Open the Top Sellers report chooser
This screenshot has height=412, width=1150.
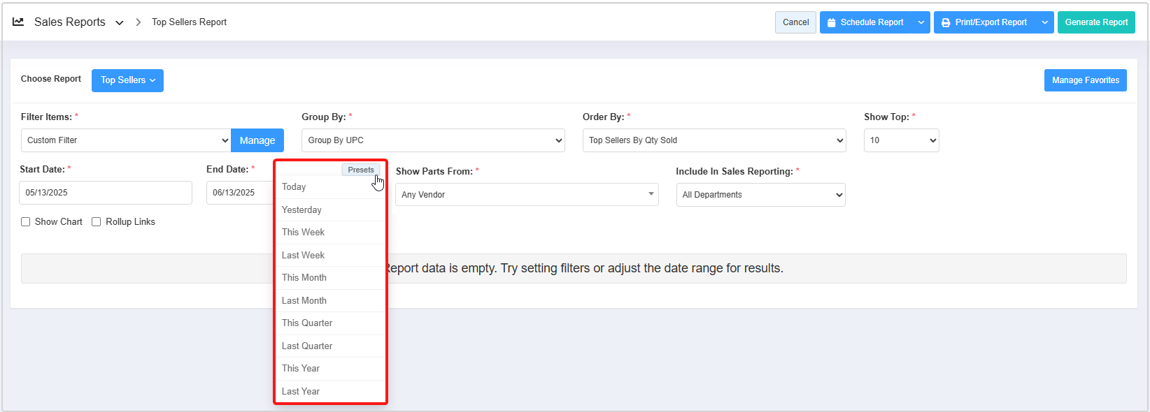tap(127, 80)
